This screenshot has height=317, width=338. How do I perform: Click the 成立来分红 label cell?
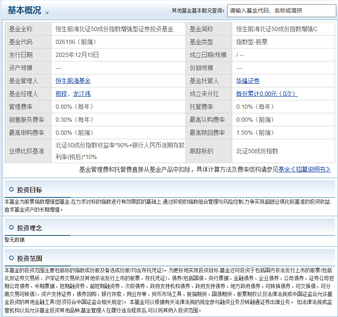[209, 94]
